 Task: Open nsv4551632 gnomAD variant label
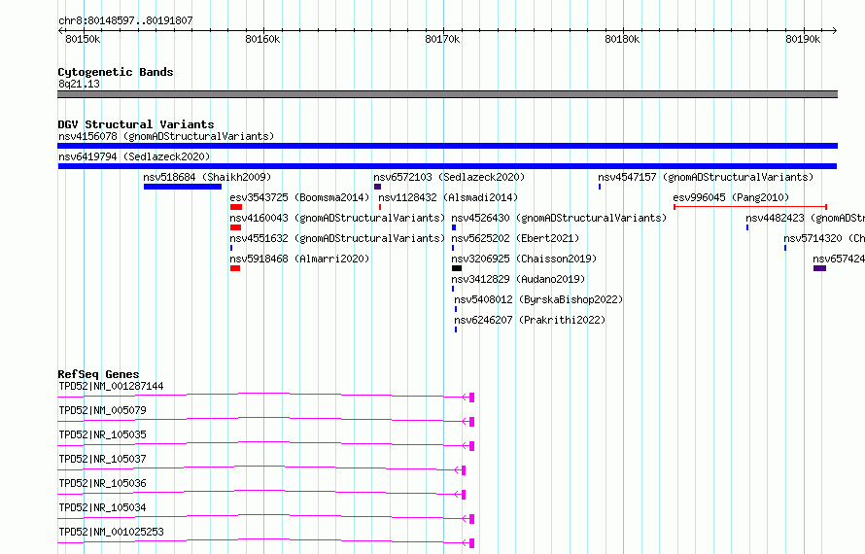coord(337,238)
